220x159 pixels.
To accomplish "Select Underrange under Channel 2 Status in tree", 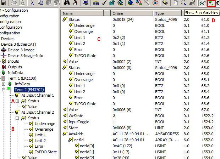I will (x=45, y=124).
